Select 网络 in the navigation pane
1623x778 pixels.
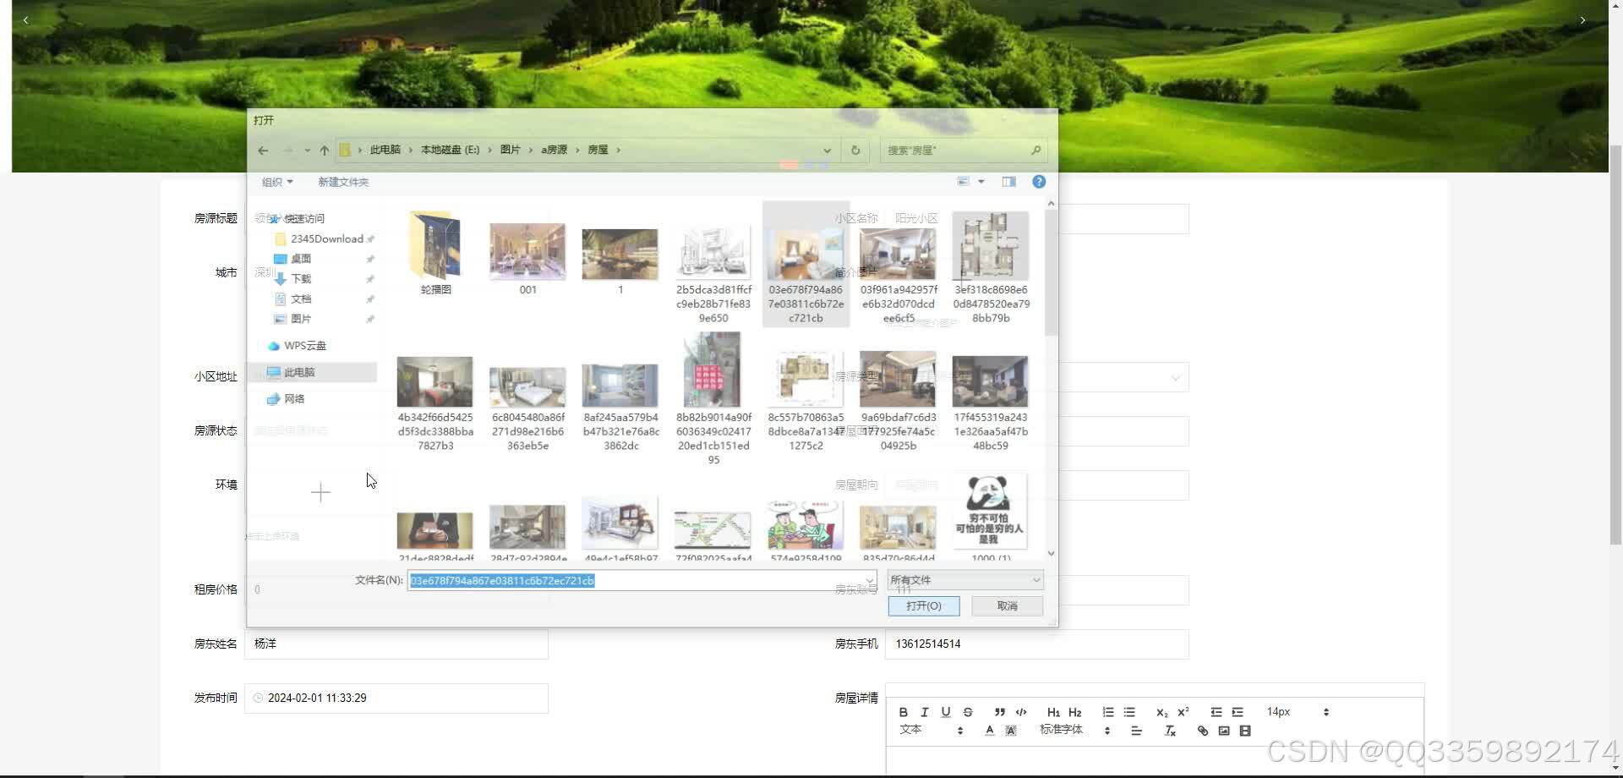coord(294,399)
